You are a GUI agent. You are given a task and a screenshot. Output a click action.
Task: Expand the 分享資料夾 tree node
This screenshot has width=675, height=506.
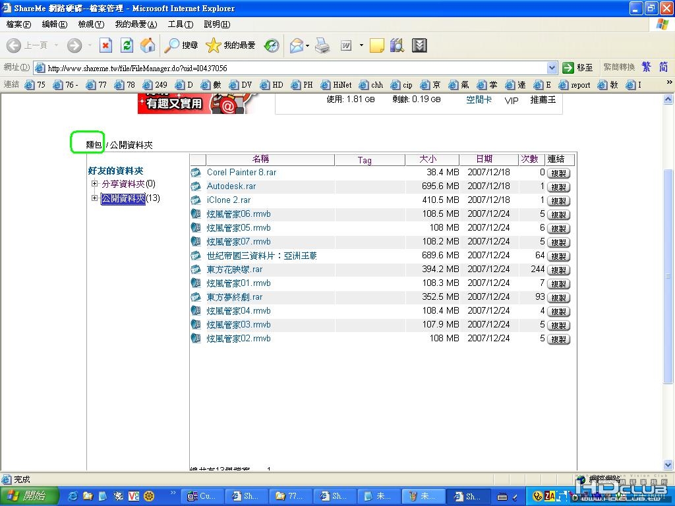click(x=94, y=184)
